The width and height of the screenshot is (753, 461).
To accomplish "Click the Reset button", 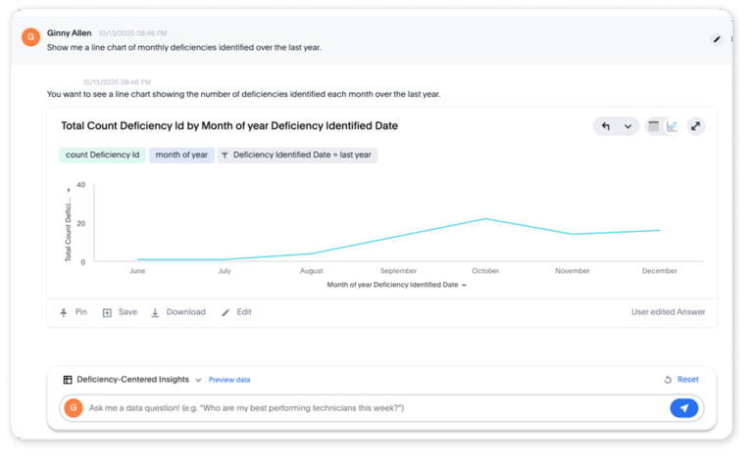I will [x=681, y=380].
